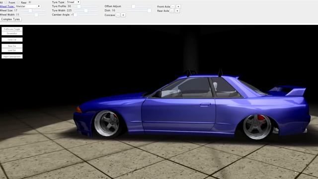Adjust the Tyre Width slider
Screen dimensions: 318x179
tap(86, 10)
